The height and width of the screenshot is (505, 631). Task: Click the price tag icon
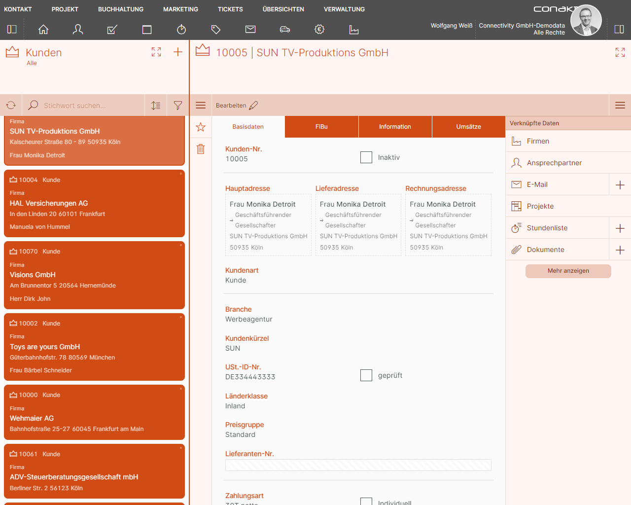[x=216, y=30]
